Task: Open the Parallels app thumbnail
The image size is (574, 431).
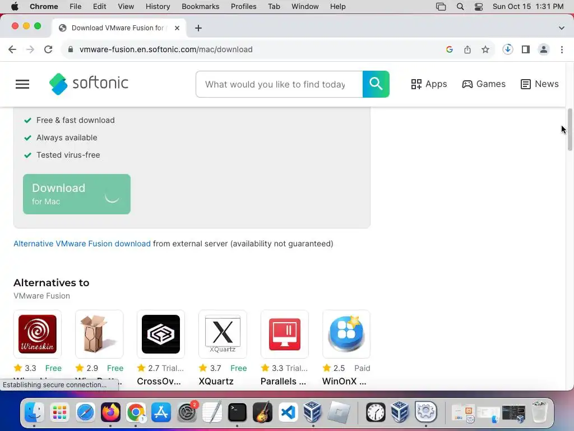Action: (284, 334)
